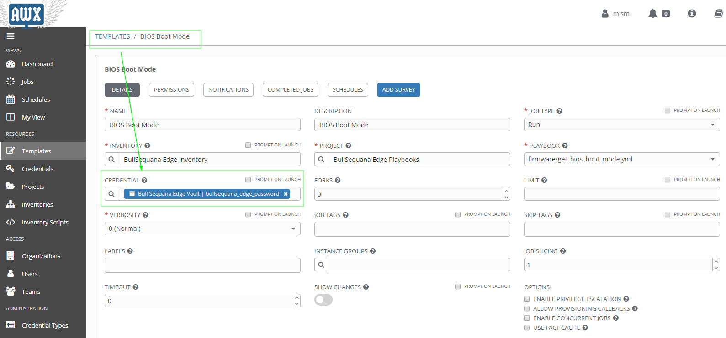Image resolution: width=726 pixels, height=338 pixels.
Task: Show help for Forks field
Action: point(338,180)
